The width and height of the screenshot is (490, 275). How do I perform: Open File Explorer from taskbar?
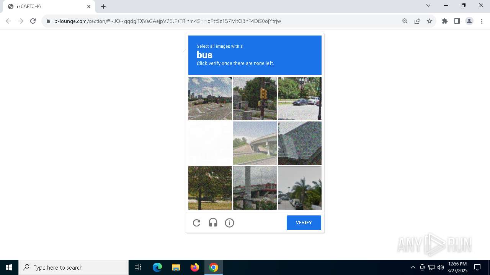click(176, 267)
